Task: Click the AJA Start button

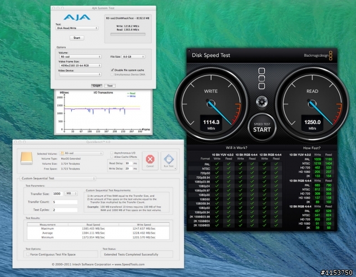Action: (77, 38)
